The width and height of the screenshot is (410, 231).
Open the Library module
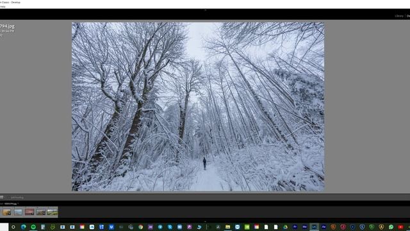click(399, 16)
